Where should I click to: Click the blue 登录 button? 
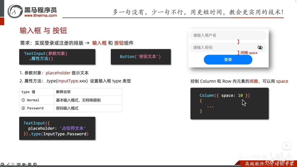tap(228, 60)
